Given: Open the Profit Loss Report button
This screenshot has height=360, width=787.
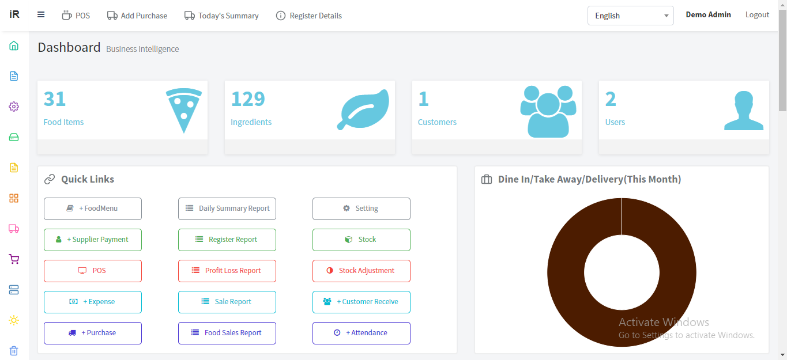Looking at the screenshot, I should 227,271.
